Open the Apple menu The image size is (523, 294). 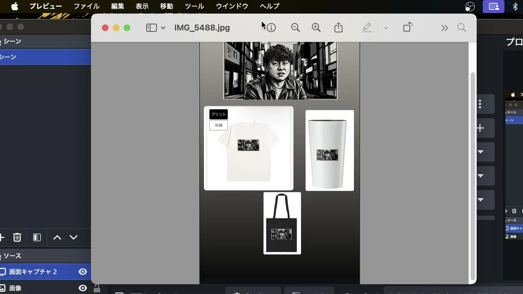[x=15, y=6]
